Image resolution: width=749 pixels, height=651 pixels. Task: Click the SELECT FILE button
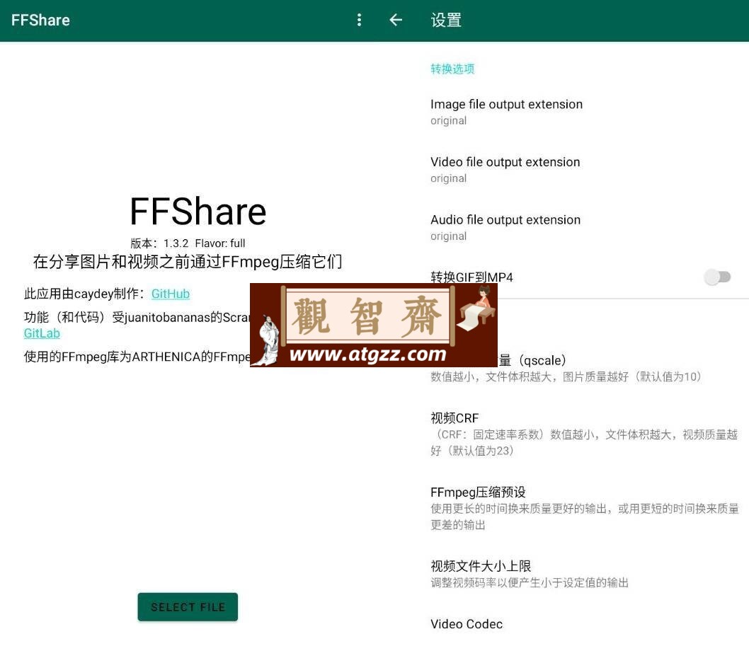[188, 607]
